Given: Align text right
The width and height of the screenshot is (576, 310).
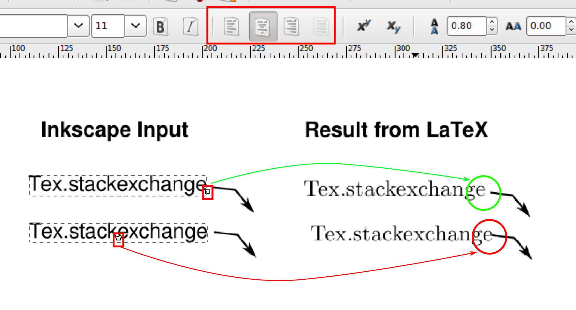Looking at the screenshot, I should pyautogui.click(x=291, y=26).
